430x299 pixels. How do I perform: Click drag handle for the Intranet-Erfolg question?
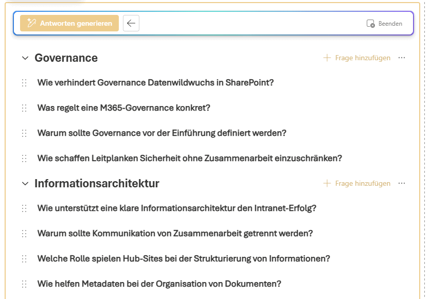24,208
